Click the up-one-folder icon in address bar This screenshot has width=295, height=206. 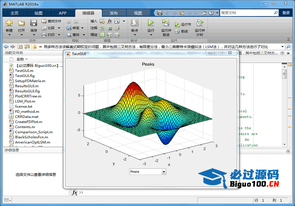pos(20,47)
